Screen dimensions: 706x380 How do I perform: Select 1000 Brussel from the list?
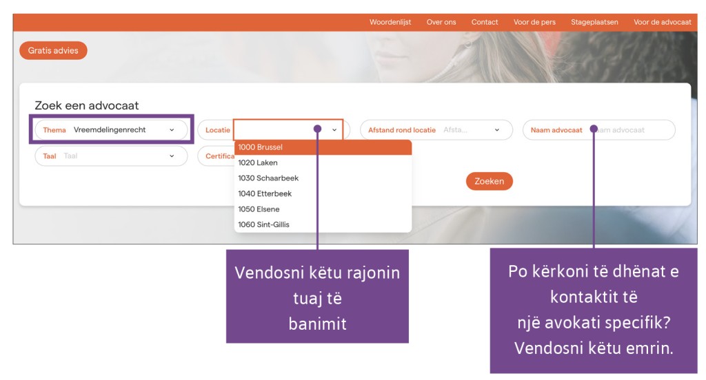click(323, 147)
